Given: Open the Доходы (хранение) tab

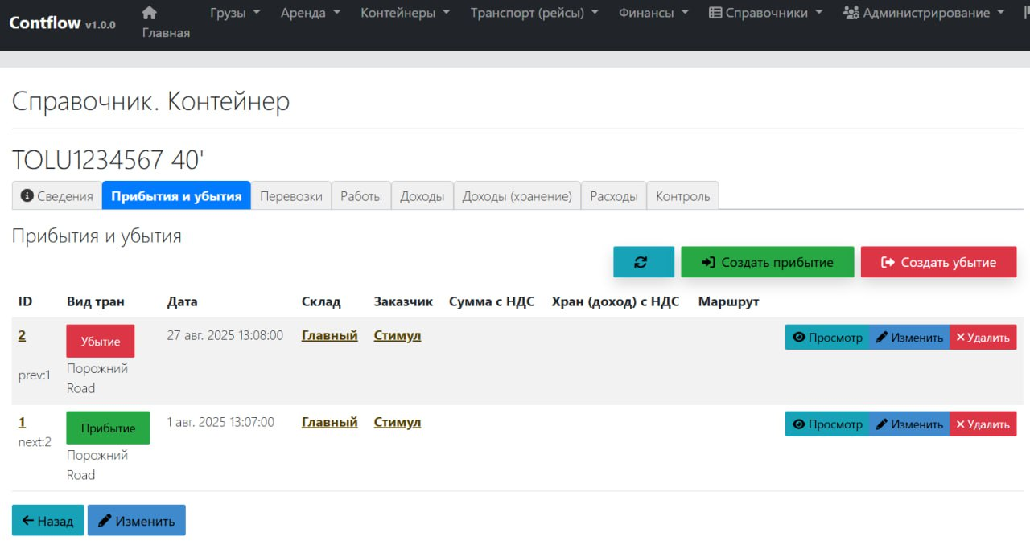Looking at the screenshot, I should (x=517, y=196).
